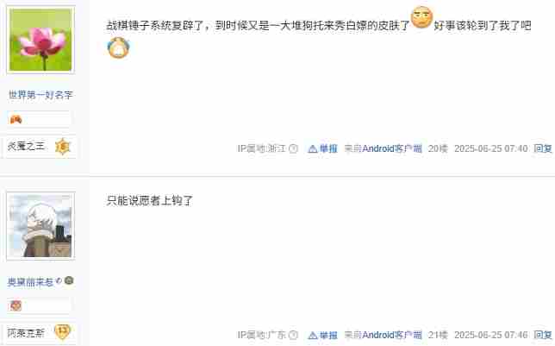Click the IP info question icon on floor 20

(x=293, y=148)
